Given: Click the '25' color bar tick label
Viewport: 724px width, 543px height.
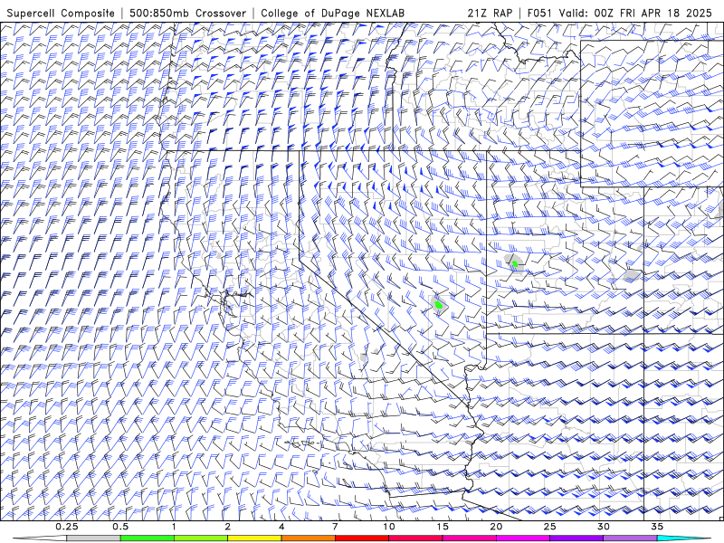Looking at the screenshot, I should pyautogui.click(x=549, y=527).
